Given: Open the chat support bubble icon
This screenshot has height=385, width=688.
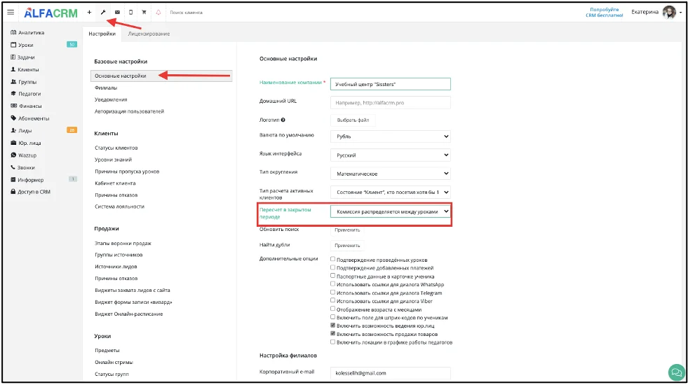Looking at the screenshot, I should coord(676,372).
